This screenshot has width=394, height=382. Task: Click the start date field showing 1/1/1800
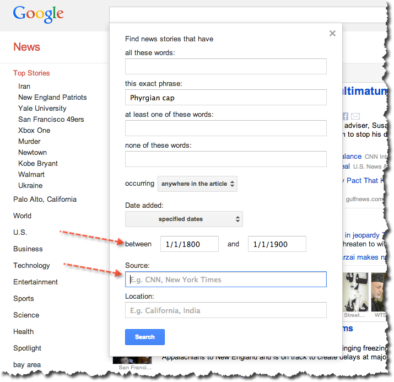(190, 244)
